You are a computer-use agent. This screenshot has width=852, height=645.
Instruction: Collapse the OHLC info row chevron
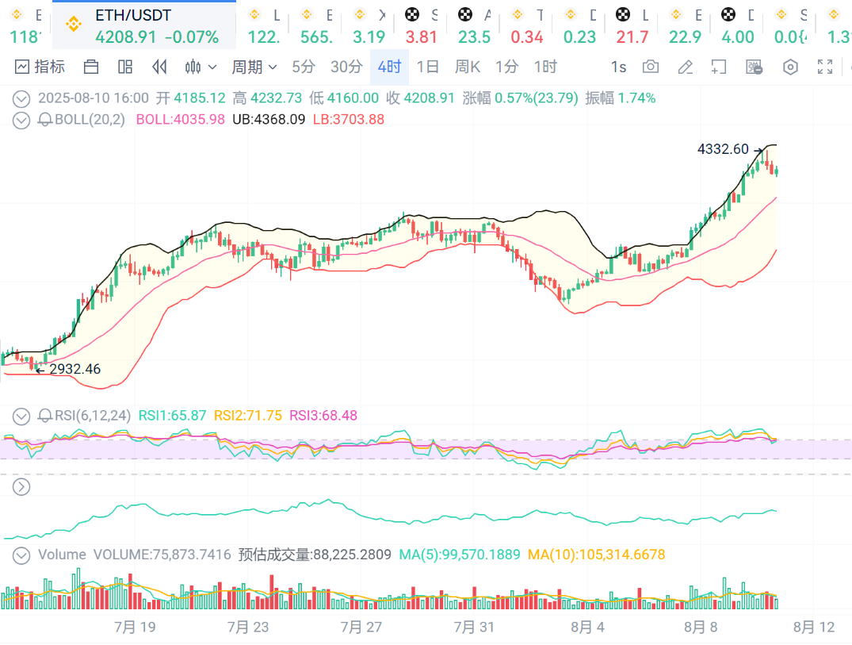click(x=21, y=98)
